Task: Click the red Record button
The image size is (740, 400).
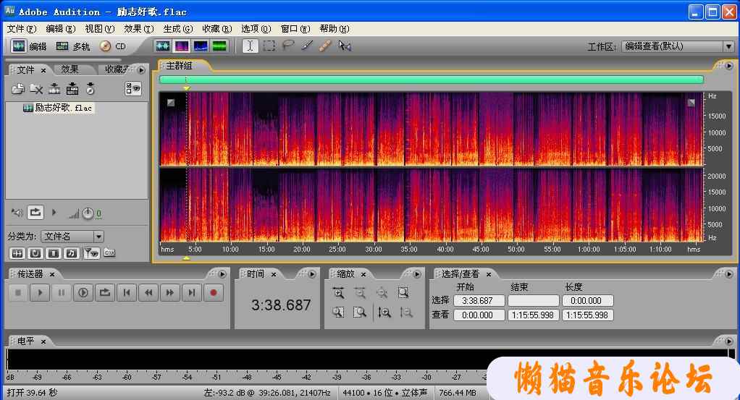Action: [x=214, y=293]
